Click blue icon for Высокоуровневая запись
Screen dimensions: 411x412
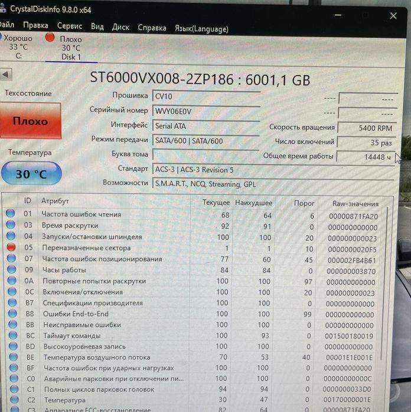(x=14, y=346)
